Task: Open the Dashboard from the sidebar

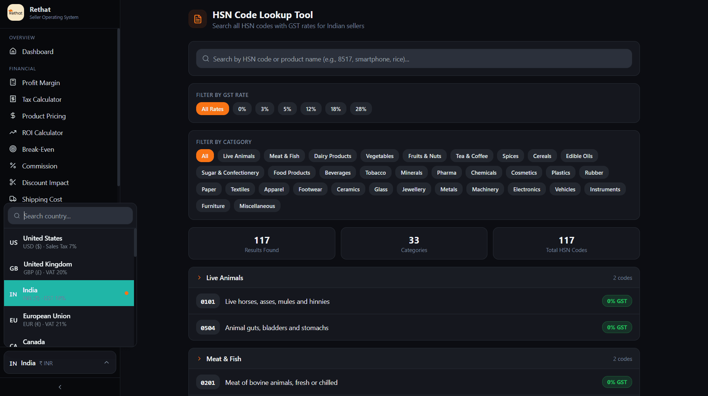Action: (x=37, y=51)
